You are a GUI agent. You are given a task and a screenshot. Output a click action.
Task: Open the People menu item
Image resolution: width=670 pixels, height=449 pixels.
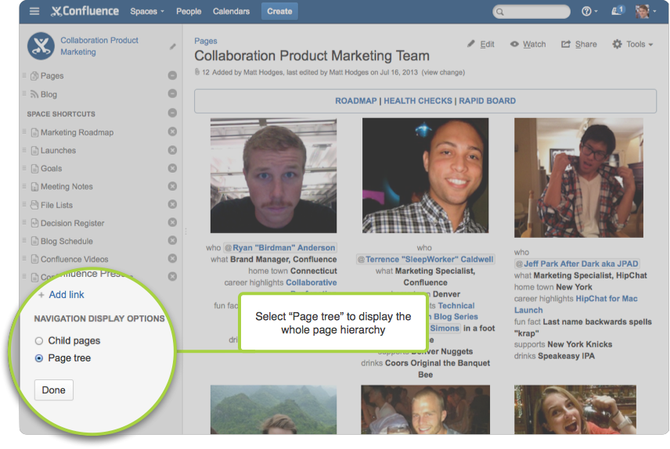(189, 12)
